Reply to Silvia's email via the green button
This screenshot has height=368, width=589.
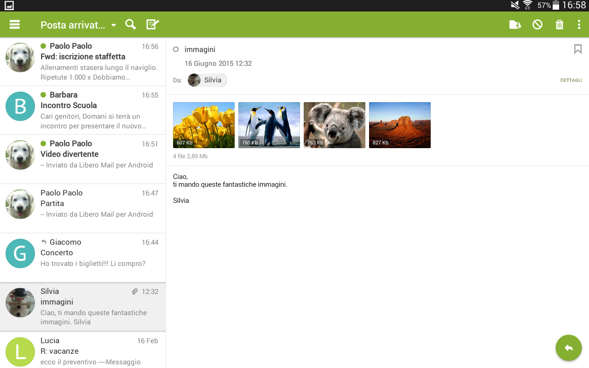click(568, 348)
